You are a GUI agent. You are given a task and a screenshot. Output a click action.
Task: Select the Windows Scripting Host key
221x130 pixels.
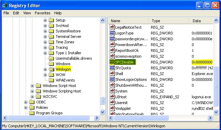point(62,91)
